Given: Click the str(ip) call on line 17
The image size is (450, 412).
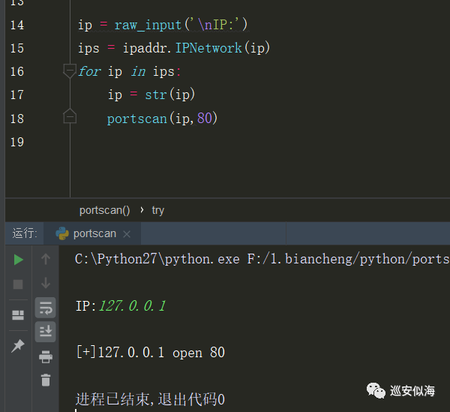Looking at the screenshot, I should pyautogui.click(x=170, y=95).
